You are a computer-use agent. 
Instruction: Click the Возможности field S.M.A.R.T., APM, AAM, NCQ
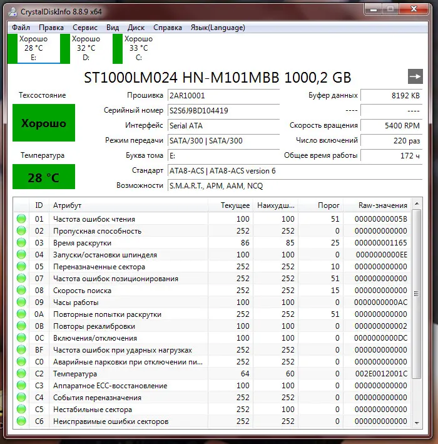click(295, 186)
